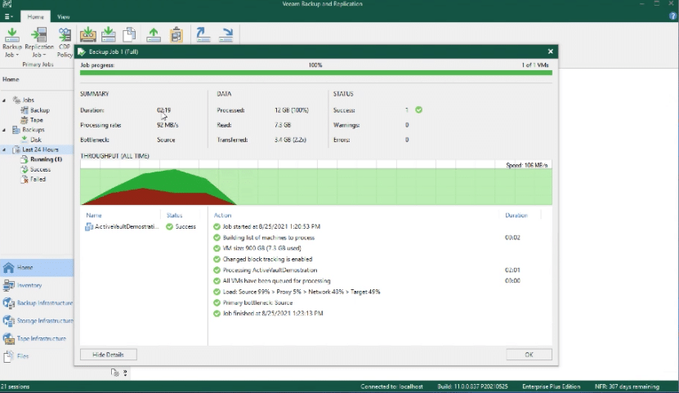Screen dimensions: 679x393
Task: Click the Failover Plan clipboard icon
Action: pos(176,34)
